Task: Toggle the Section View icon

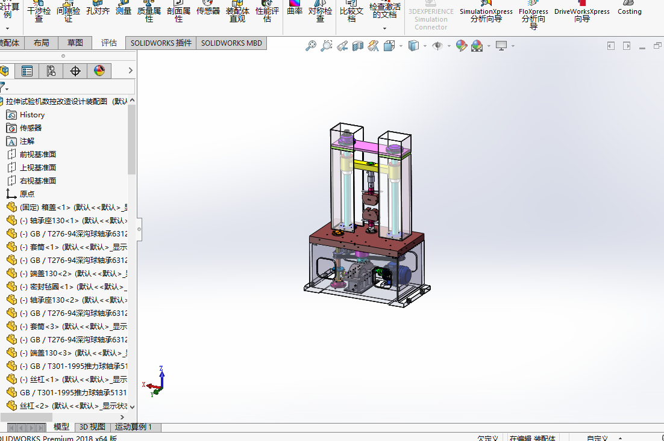Action: (358, 46)
